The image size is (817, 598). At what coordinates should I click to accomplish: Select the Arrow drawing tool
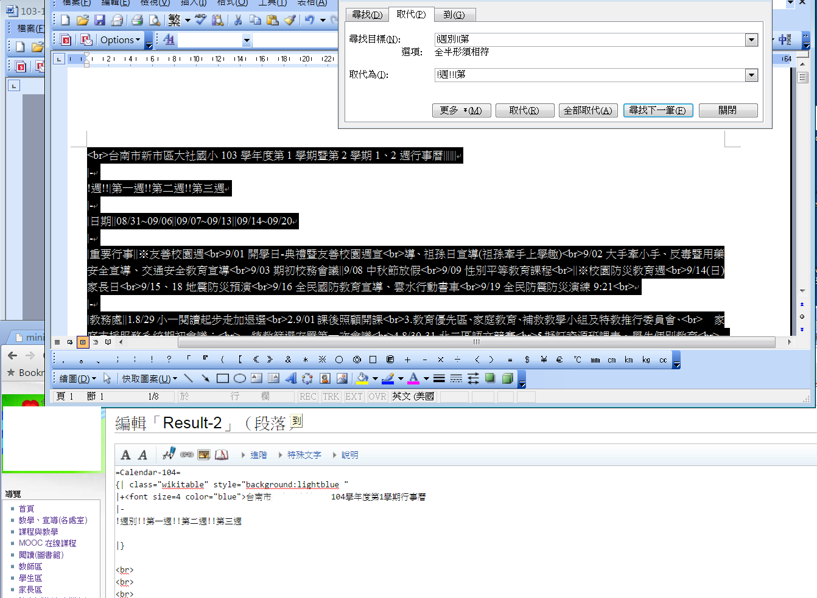(205, 378)
